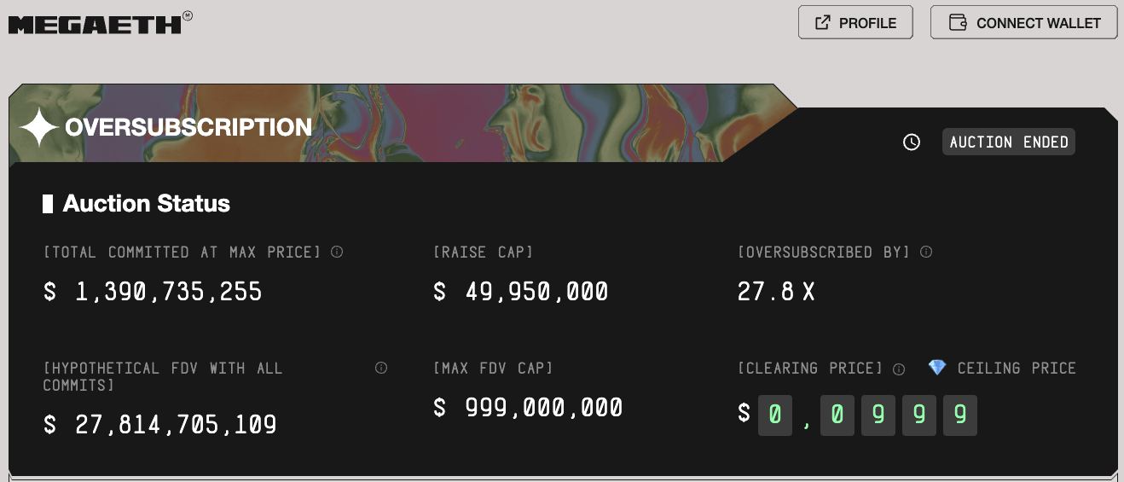Viewport: 1124px width, 482px height.
Task: Open info icon for TOTAL COMMITTED AT MAX PRICE
Action: click(x=337, y=252)
